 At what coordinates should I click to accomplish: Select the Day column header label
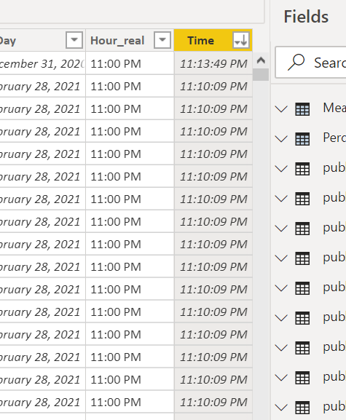click(8, 41)
